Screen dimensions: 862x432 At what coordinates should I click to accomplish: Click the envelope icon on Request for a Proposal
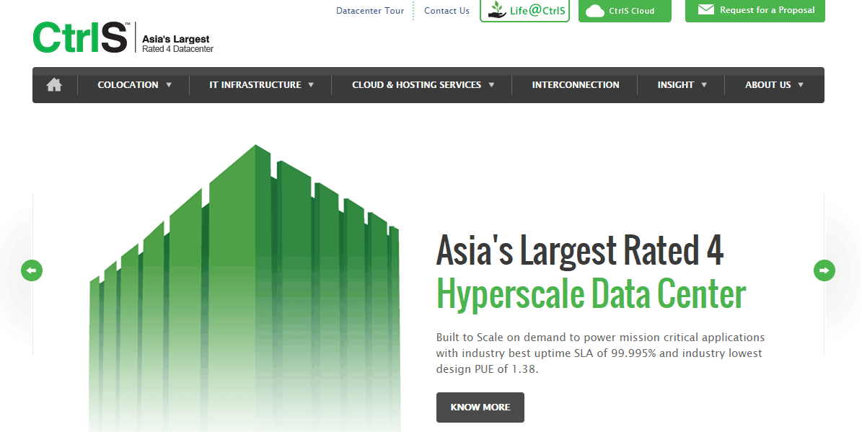[706, 9]
